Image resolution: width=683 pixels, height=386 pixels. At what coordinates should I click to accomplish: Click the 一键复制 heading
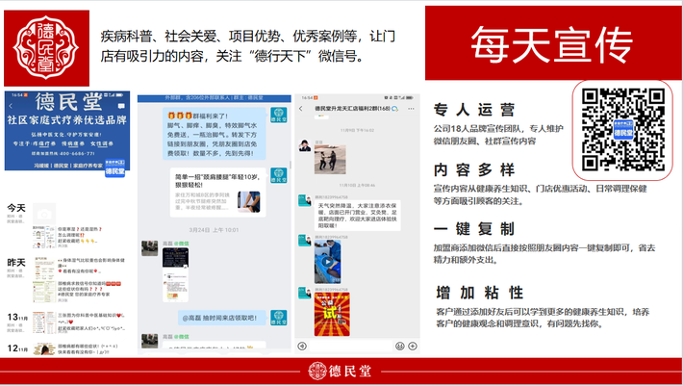point(474,228)
